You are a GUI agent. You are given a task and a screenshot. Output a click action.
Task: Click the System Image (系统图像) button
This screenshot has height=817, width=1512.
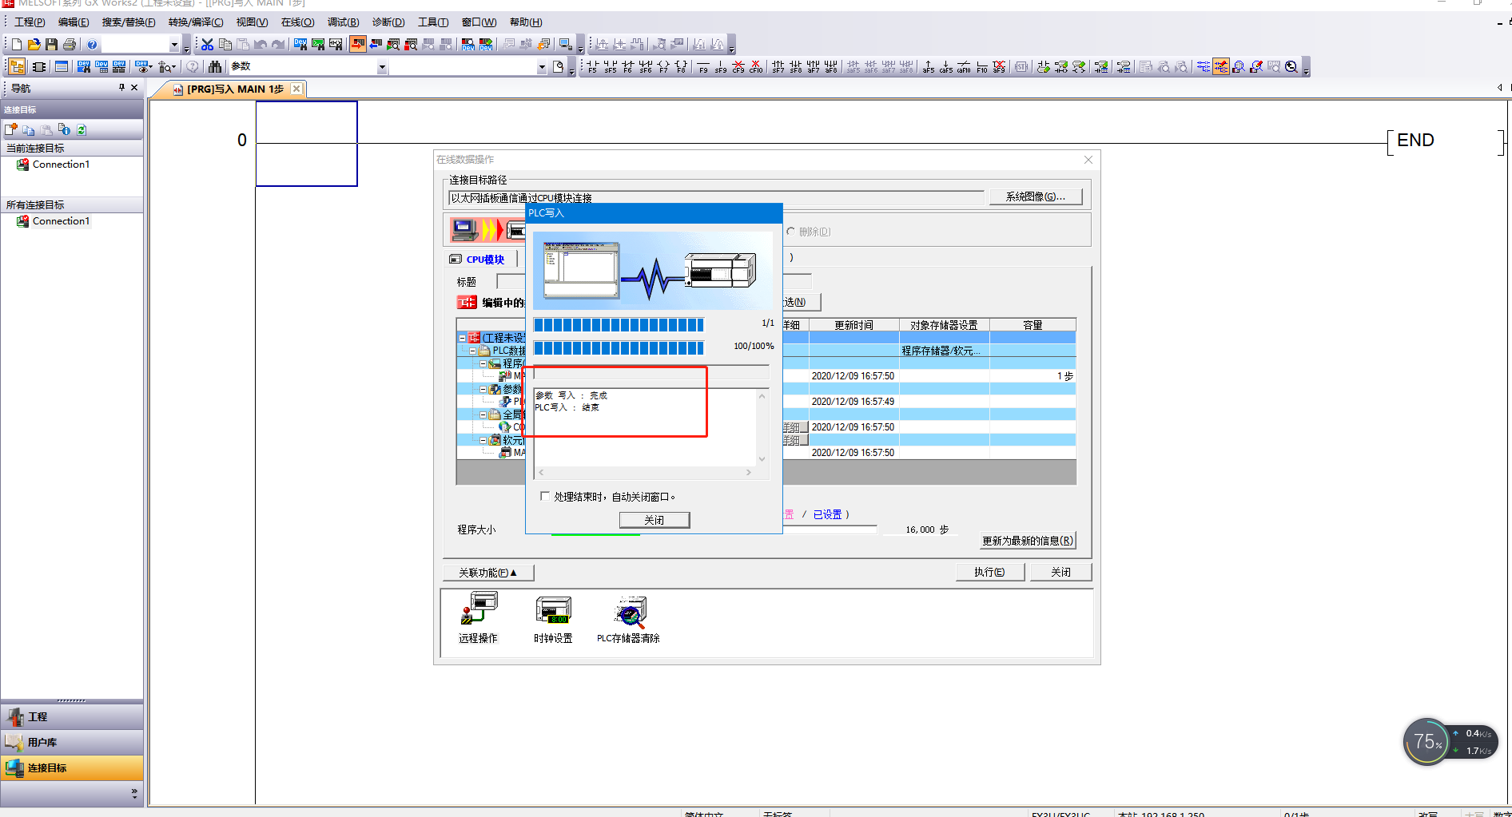pyautogui.click(x=1035, y=196)
